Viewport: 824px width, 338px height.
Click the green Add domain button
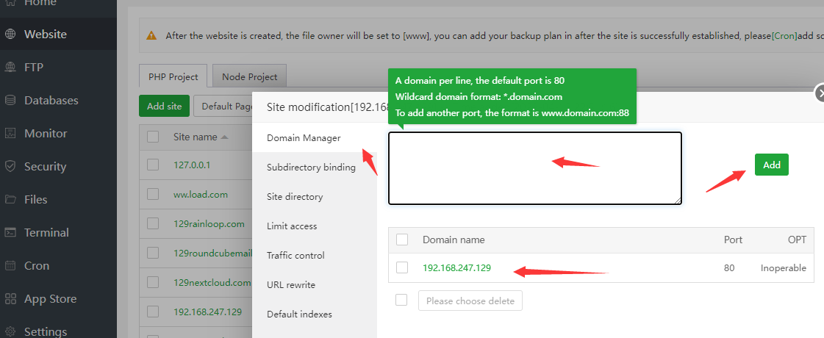(772, 165)
